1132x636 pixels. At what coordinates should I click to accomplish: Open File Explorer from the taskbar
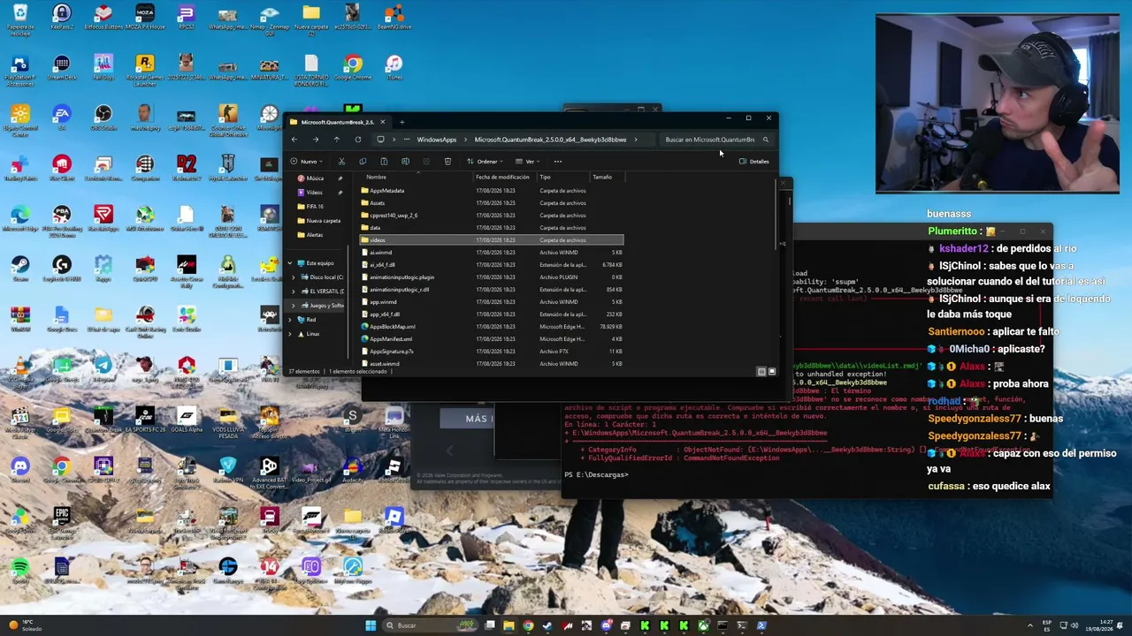[509, 625]
